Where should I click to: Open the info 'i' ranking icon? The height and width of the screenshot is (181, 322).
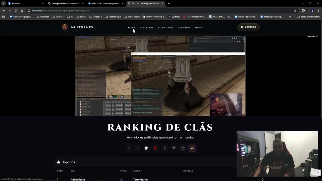coord(138,148)
